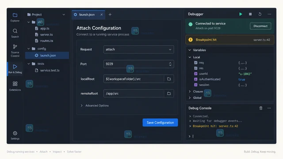
Task: Open Debug Console more options menu
Action: point(269,108)
